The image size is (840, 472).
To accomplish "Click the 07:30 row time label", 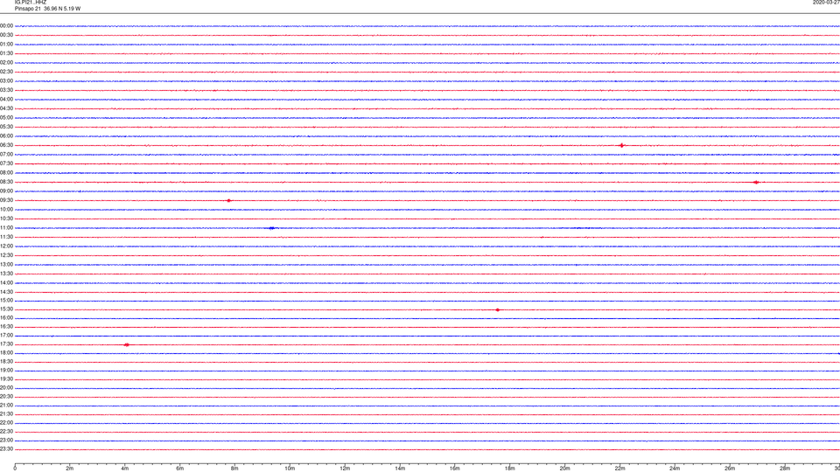I will coord(6,163).
